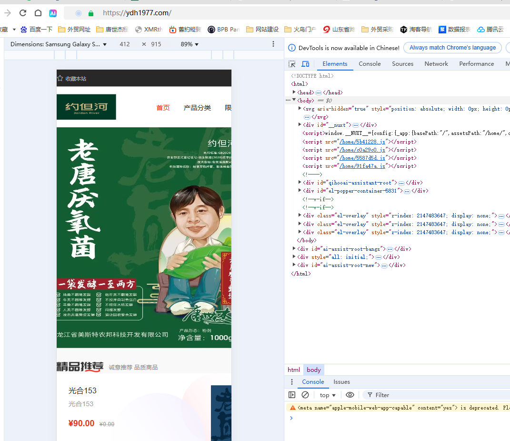
Task: Switch to the Issues drawer tab
Action: (341, 382)
